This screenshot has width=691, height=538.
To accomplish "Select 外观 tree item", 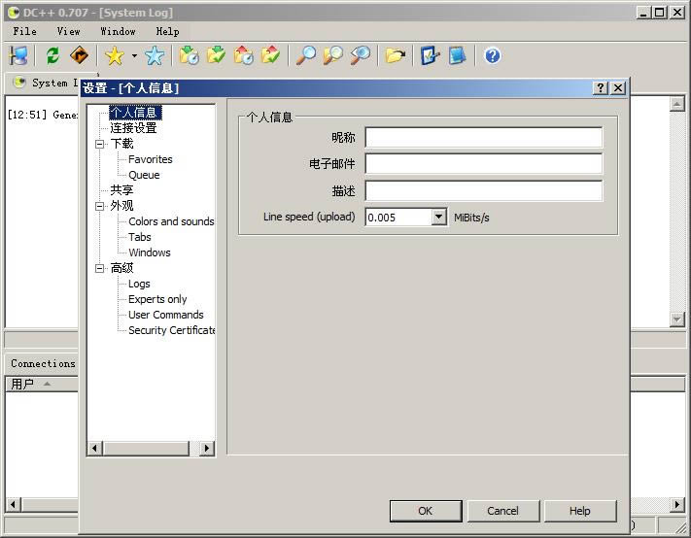I will [x=121, y=206].
